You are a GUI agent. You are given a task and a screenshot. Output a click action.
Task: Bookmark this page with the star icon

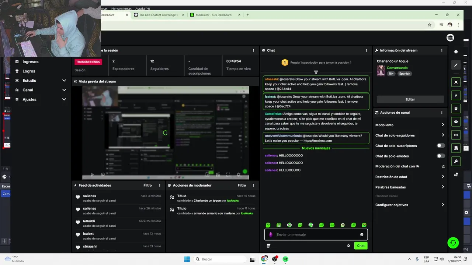pyautogui.click(x=430, y=25)
